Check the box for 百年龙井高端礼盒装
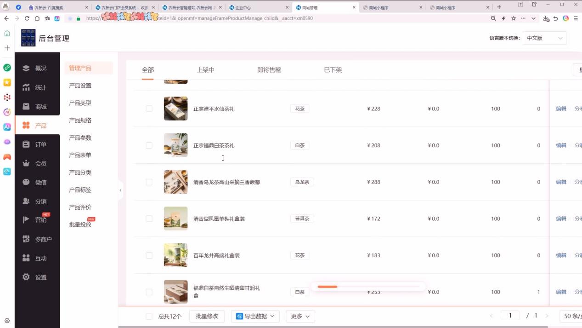Screen dimensions: 582x328 pos(149,255)
